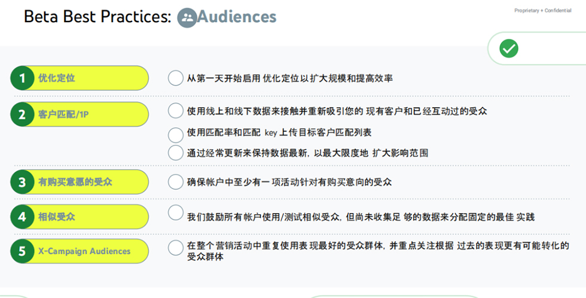Select the 有购买意愿的受众 yellow label
This screenshot has height=298, width=586.
tap(90, 182)
